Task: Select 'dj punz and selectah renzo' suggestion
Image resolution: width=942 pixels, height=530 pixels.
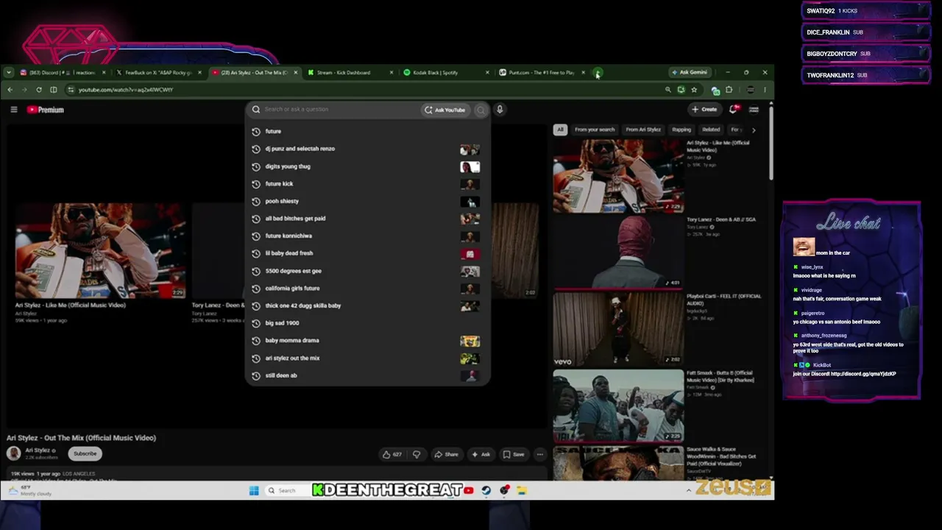Action: coord(367,149)
